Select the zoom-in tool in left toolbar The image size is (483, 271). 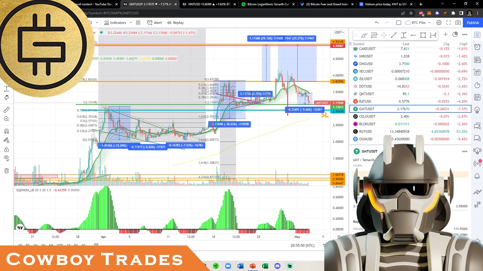[x=6, y=119]
